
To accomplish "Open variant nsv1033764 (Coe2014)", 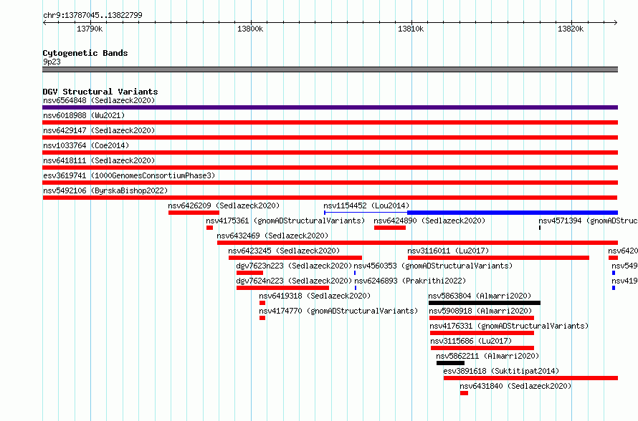I will [86, 145].
